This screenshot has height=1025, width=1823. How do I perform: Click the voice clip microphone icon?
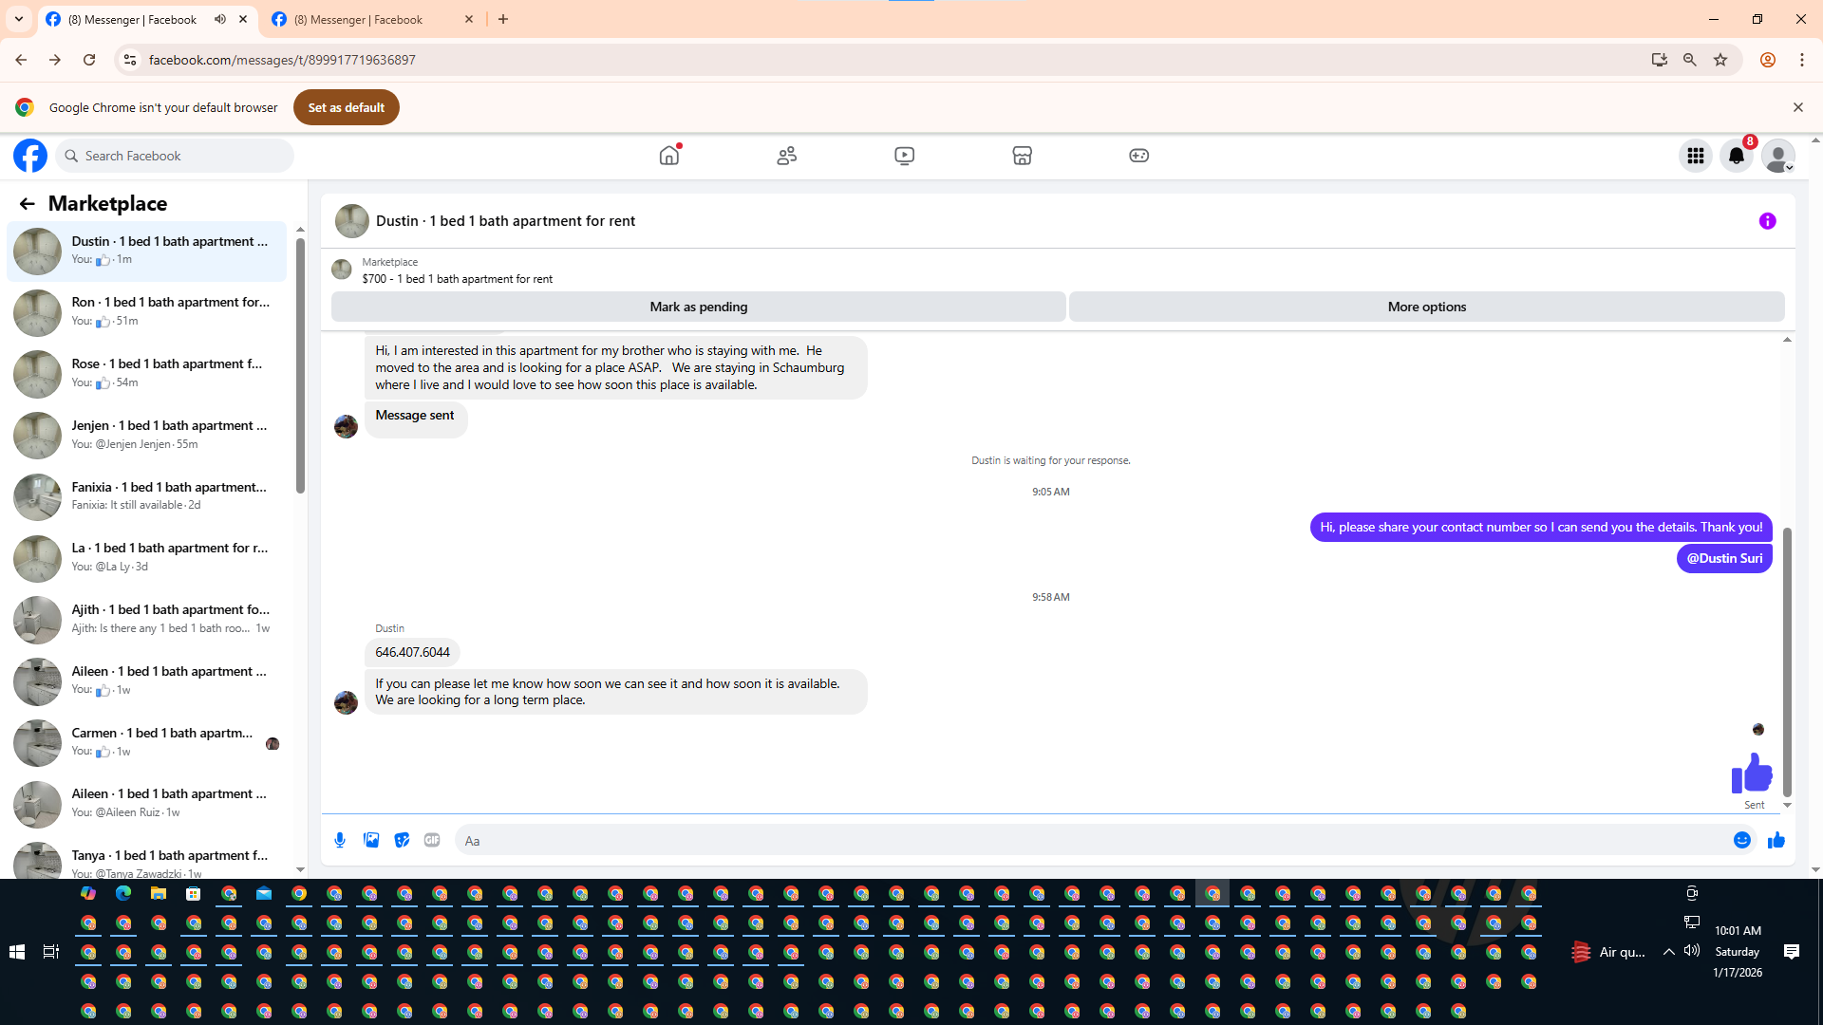click(340, 840)
